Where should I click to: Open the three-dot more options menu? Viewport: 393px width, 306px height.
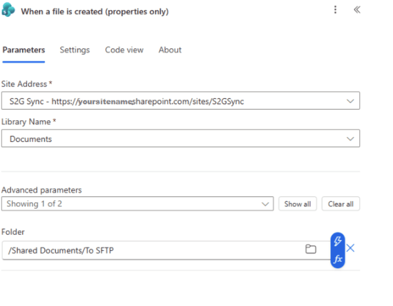point(335,10)
